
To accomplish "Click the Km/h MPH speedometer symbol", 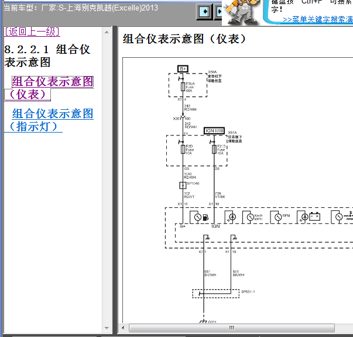I will pos(252,217).
